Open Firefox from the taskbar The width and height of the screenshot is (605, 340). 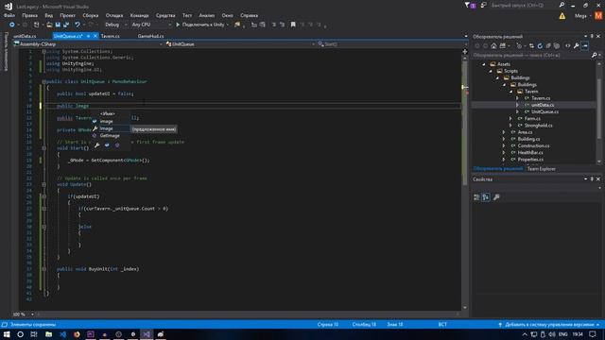pos(77,334)
